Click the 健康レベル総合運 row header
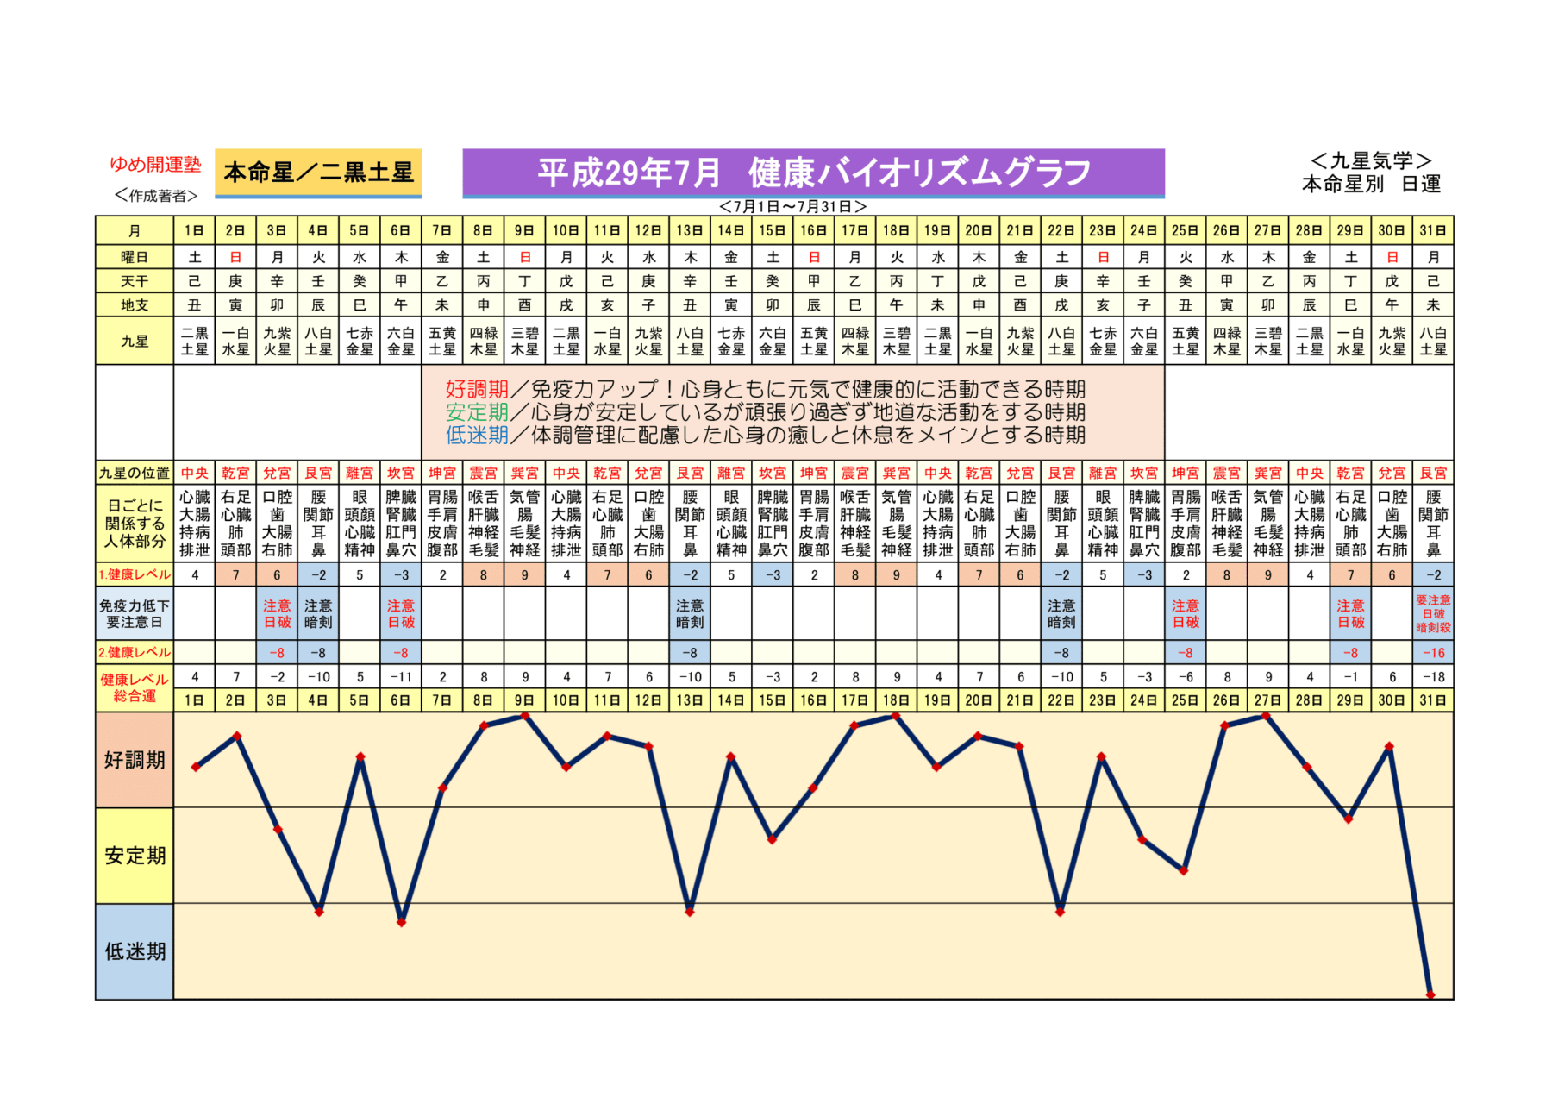The height and width of the screenshot is (1098, 1552). [x=135, y=687]
